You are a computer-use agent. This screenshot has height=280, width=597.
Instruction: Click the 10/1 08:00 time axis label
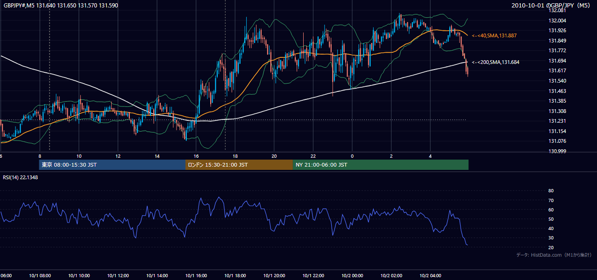[x=40, y=275]
